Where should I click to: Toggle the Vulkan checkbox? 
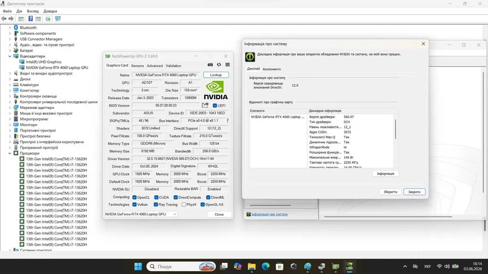click(x=135, y=204)
